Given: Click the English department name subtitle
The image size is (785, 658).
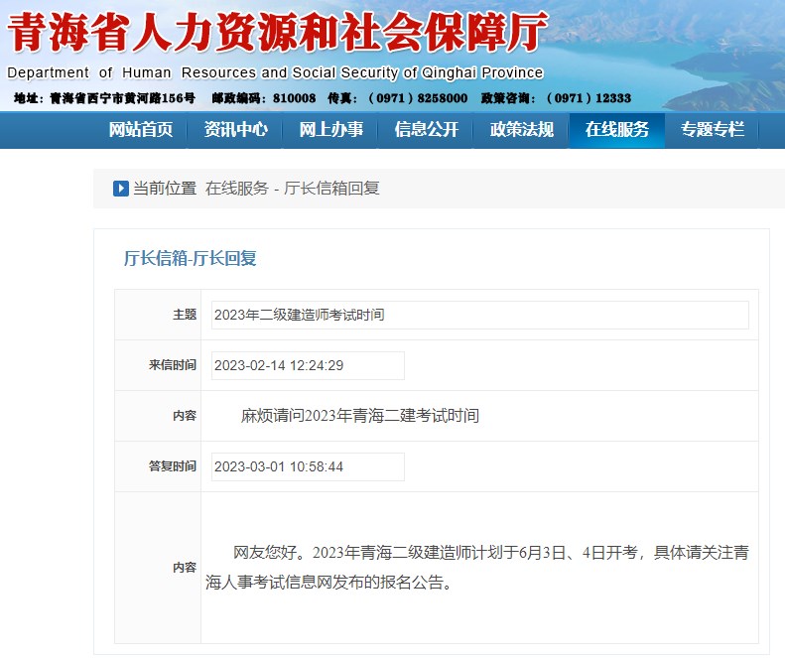Looking at the screenshot, I should click(x=275, y=72).
